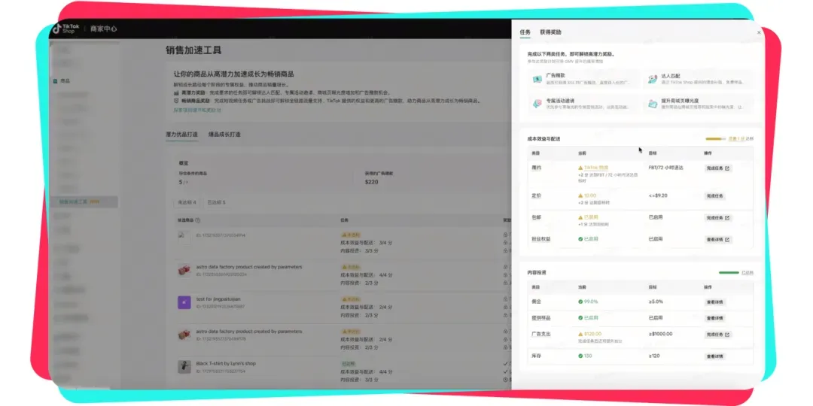Click the Black T-shirt product thumbnail
Viewport: 813px width, 406px height.
click(184, 367)
